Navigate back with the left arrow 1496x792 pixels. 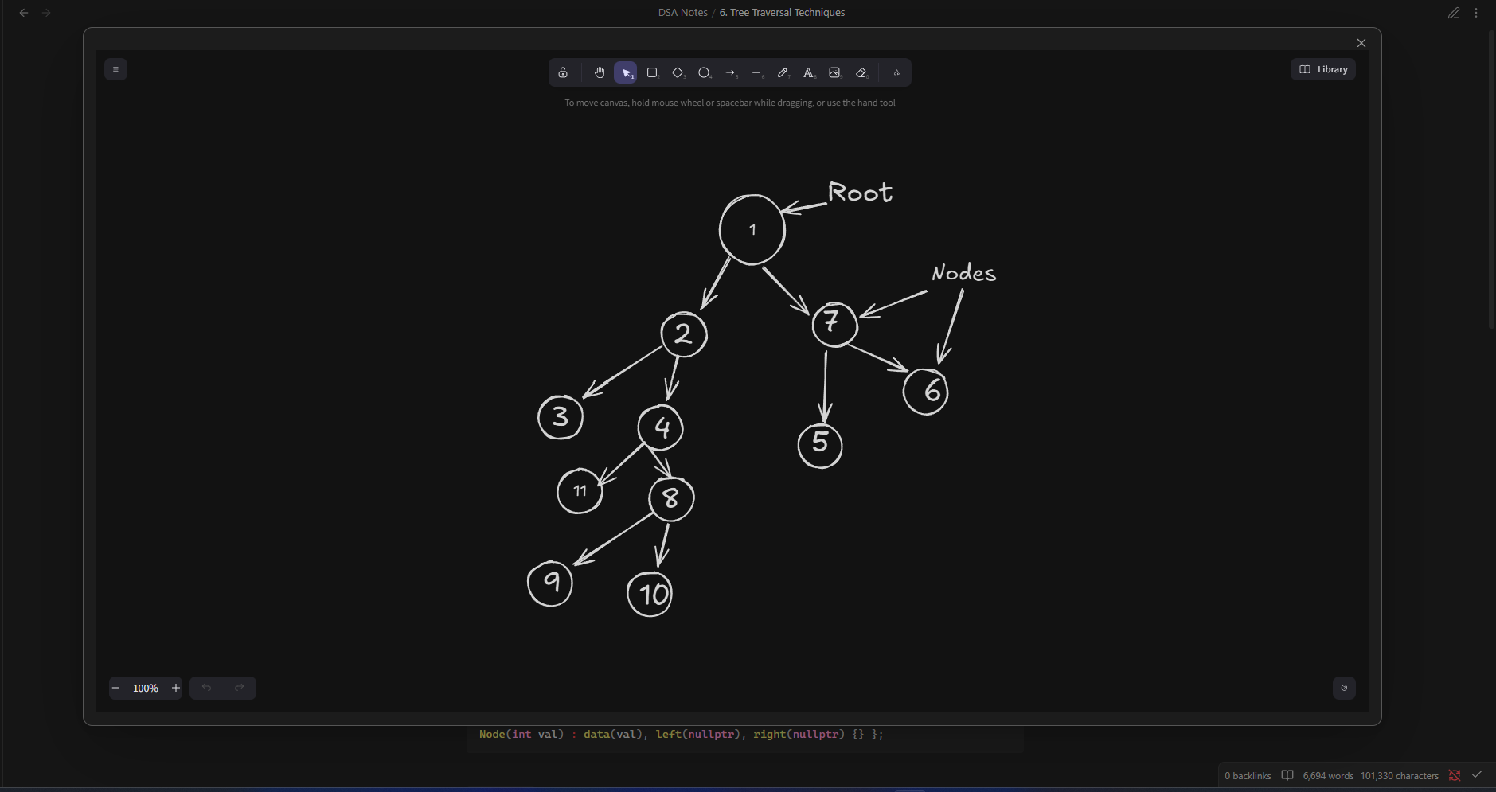pos(24,13)
